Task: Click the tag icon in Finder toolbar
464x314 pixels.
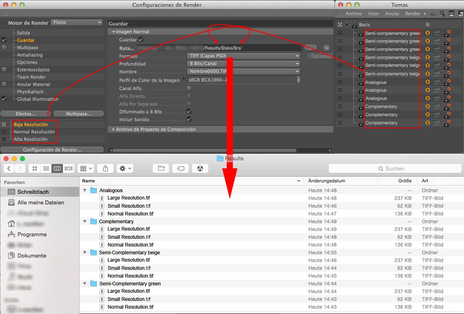Action: 180,168
